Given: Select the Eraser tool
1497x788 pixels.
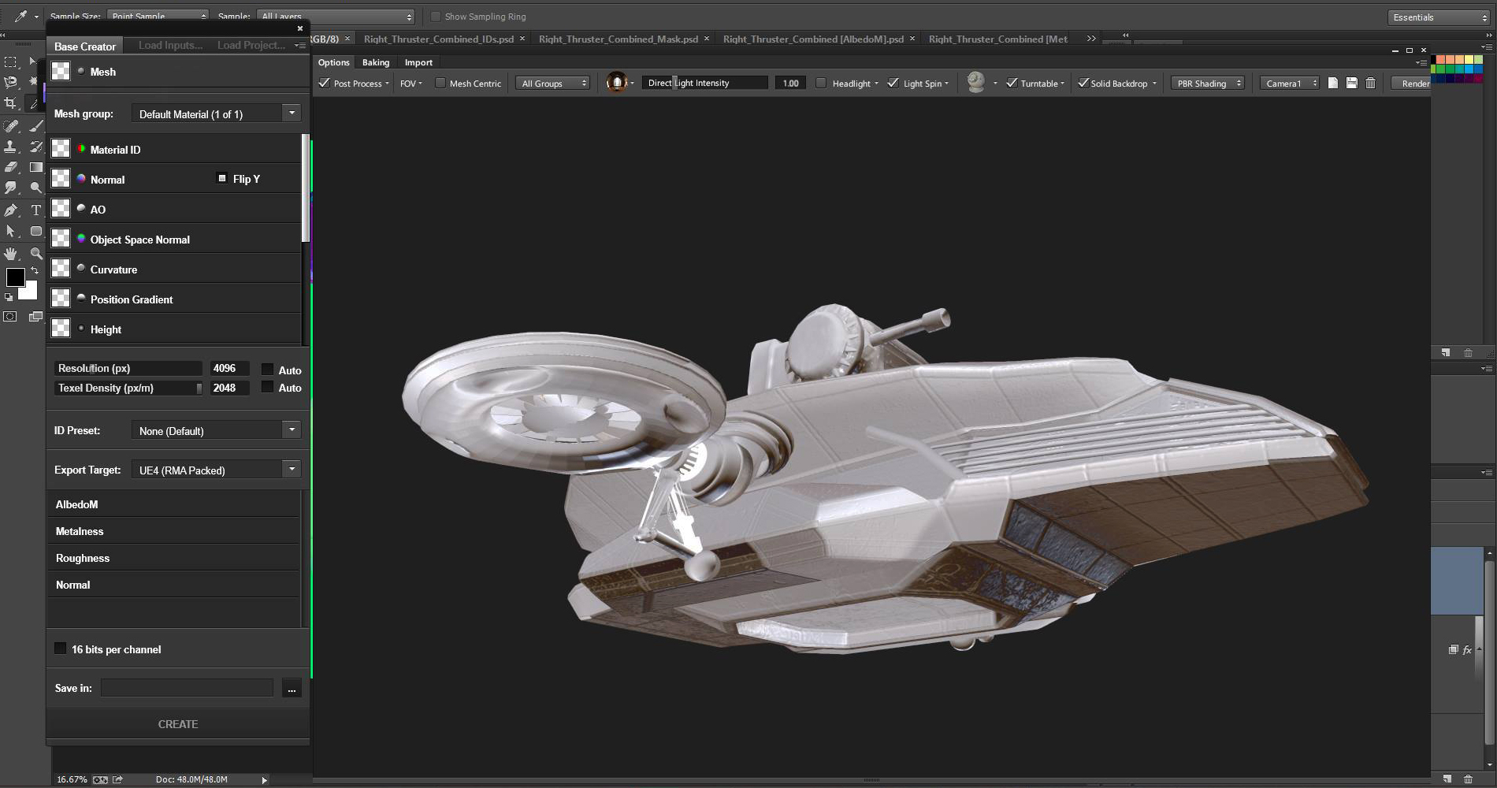Looking at the screenshot, I should [x=10, y=167].
